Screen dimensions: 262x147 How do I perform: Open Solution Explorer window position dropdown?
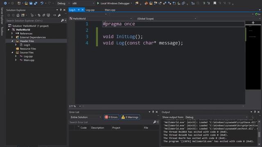tap(57, 10)
